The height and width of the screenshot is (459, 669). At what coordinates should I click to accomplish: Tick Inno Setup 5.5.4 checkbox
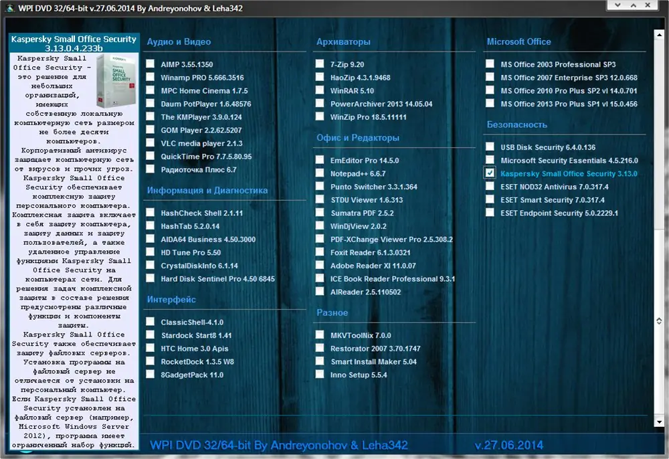pos(320,375)
